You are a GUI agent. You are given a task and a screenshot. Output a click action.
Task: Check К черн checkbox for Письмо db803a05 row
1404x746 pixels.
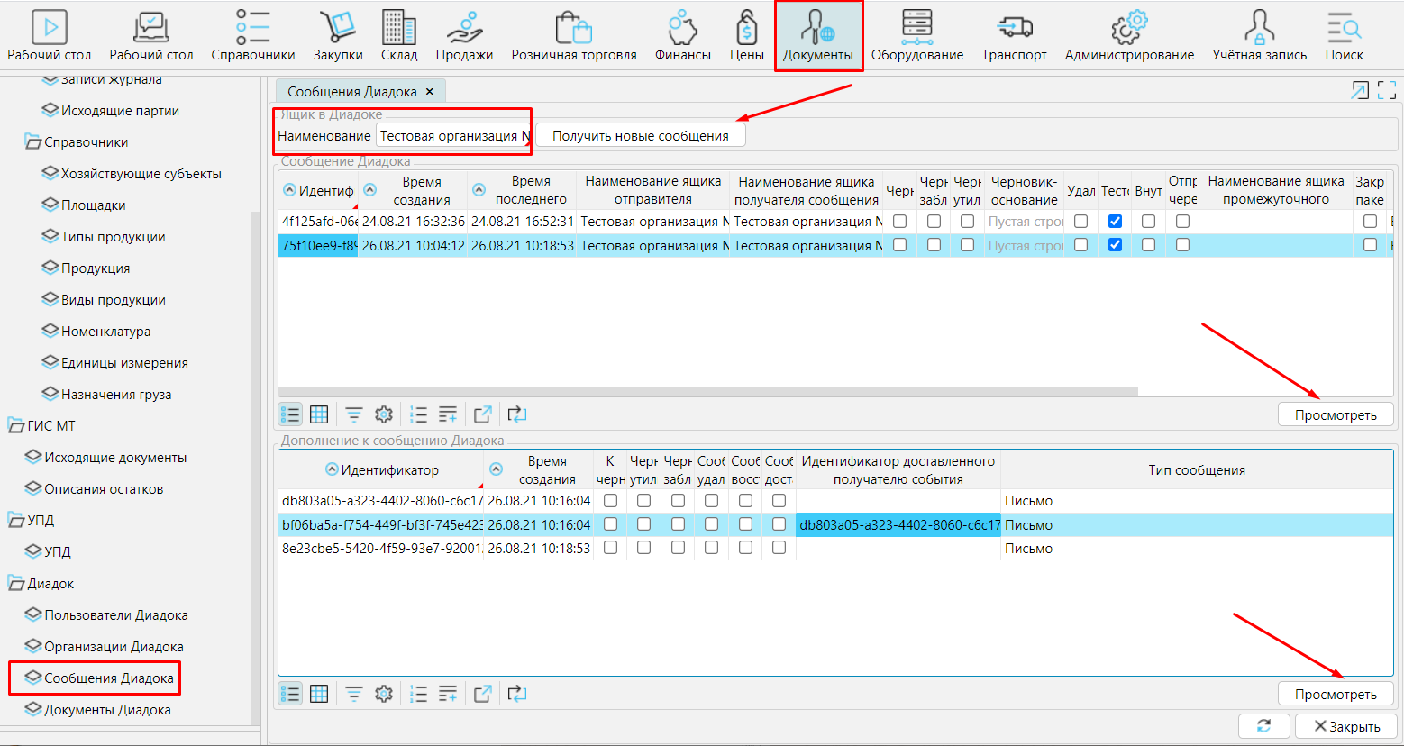610,501
